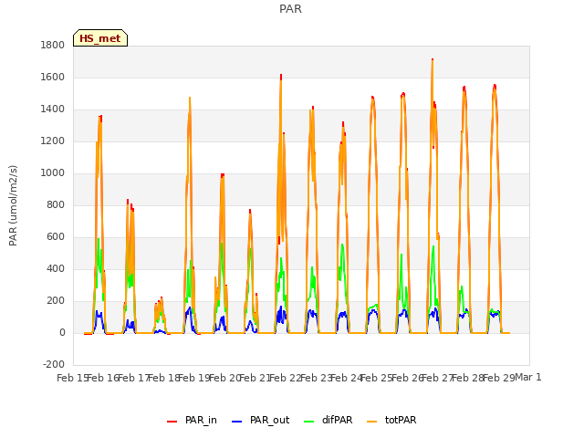Click the 600 y-axis tick label
This screenshot has height=438, width=584.
coord(56,237)
